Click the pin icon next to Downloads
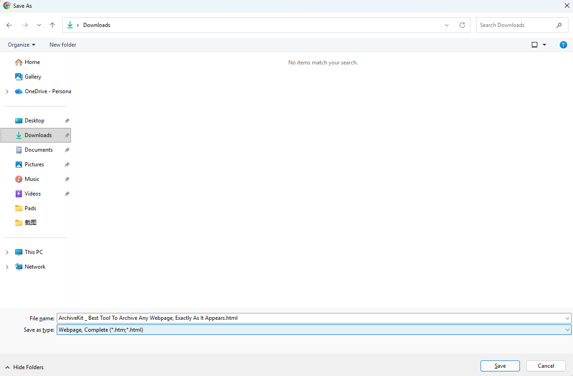The image size is (573, 376). (x=67, y=135)
